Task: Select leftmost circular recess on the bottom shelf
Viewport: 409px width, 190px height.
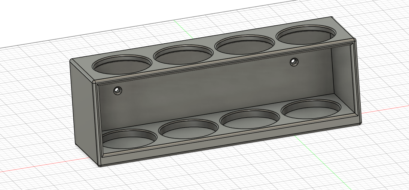Action: [x=129, y=139]
